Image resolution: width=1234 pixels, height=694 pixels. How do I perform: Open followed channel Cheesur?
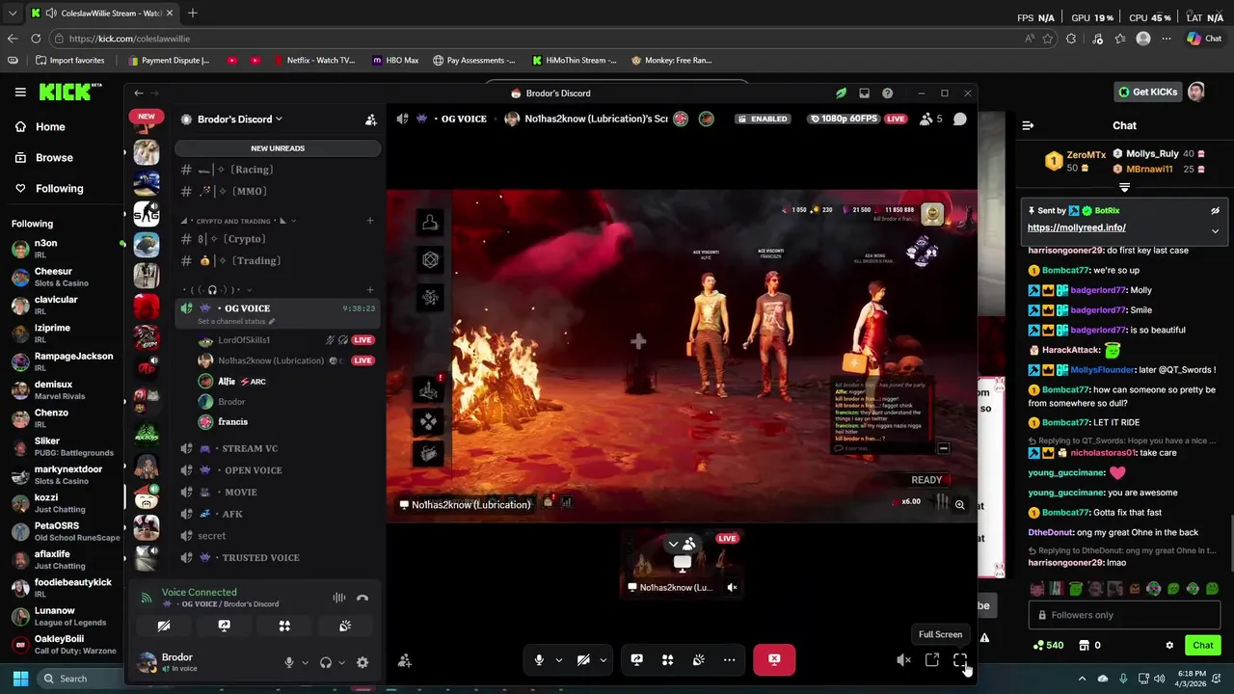pos(64,277)
